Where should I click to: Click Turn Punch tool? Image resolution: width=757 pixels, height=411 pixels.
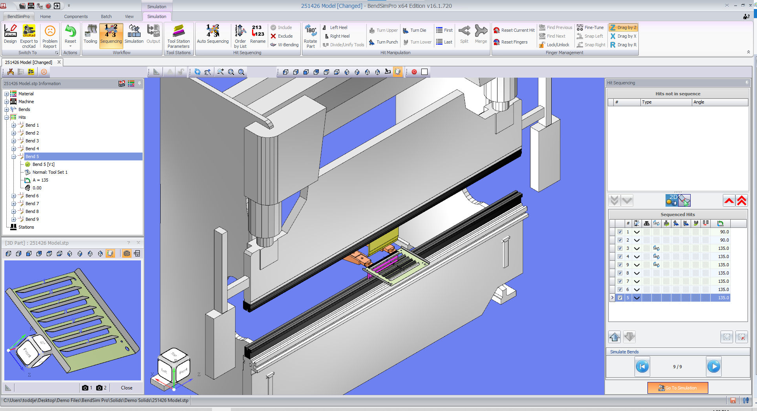[383, 42]
